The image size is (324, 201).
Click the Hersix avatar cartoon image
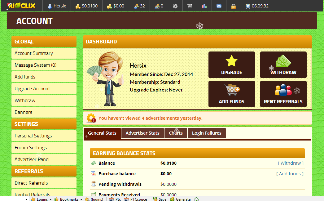tap(105, 79)
